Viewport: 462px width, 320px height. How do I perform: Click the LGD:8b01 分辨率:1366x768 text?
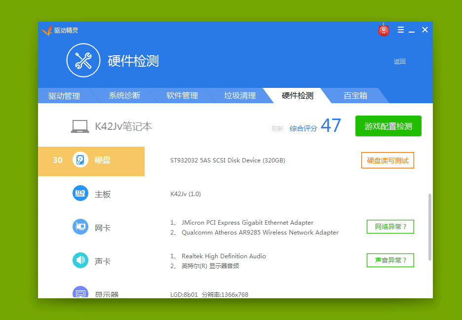209,295
